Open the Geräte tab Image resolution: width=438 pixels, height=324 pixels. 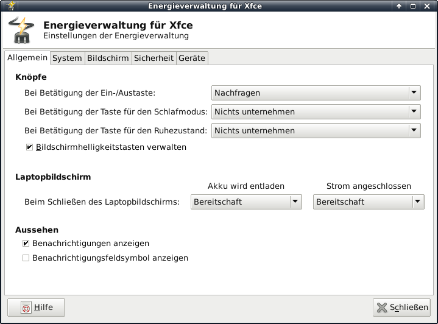click(x=192, y=58)
